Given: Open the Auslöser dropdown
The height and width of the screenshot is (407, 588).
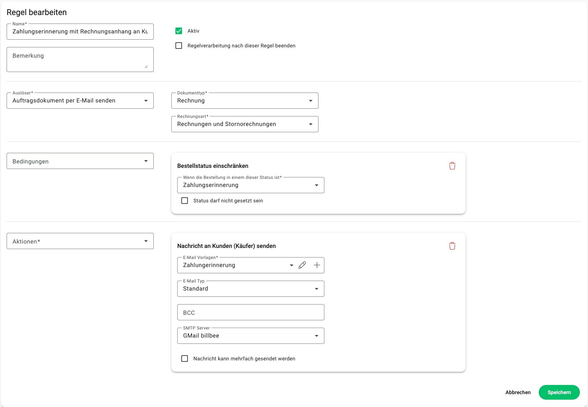Looking at the screenshot, I should click(x=80, y=101).
